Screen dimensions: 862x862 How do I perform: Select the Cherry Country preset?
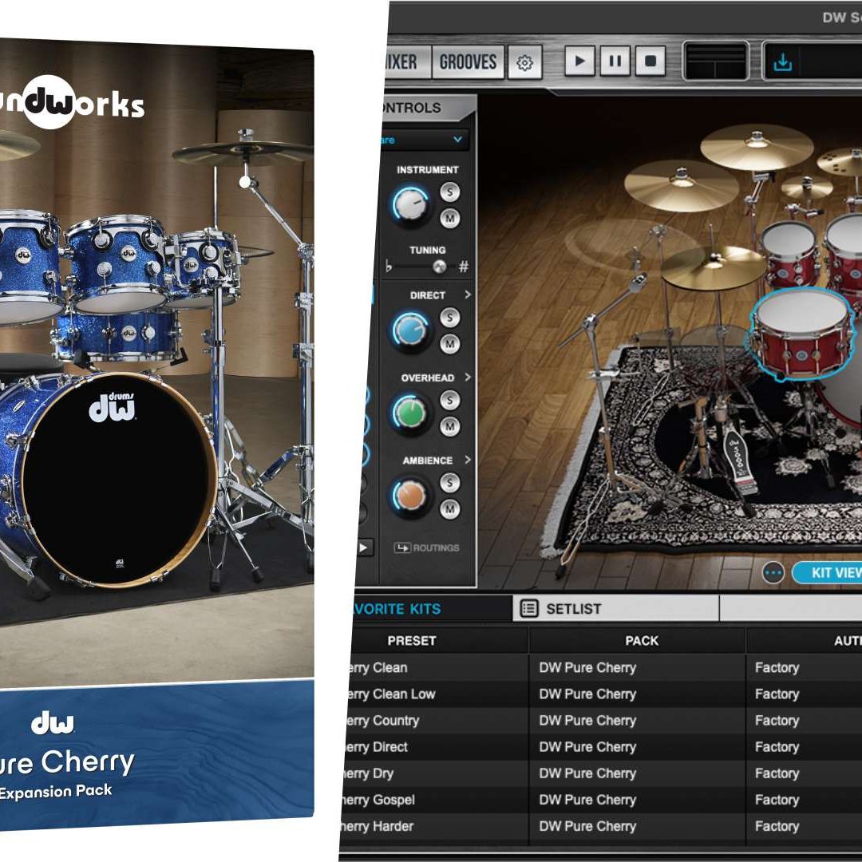pos(602,720)
